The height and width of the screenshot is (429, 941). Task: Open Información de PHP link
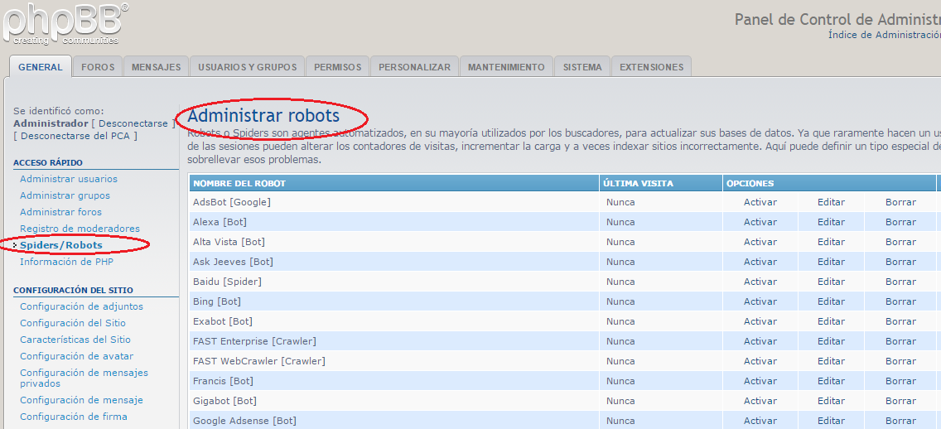pos(66,262)
